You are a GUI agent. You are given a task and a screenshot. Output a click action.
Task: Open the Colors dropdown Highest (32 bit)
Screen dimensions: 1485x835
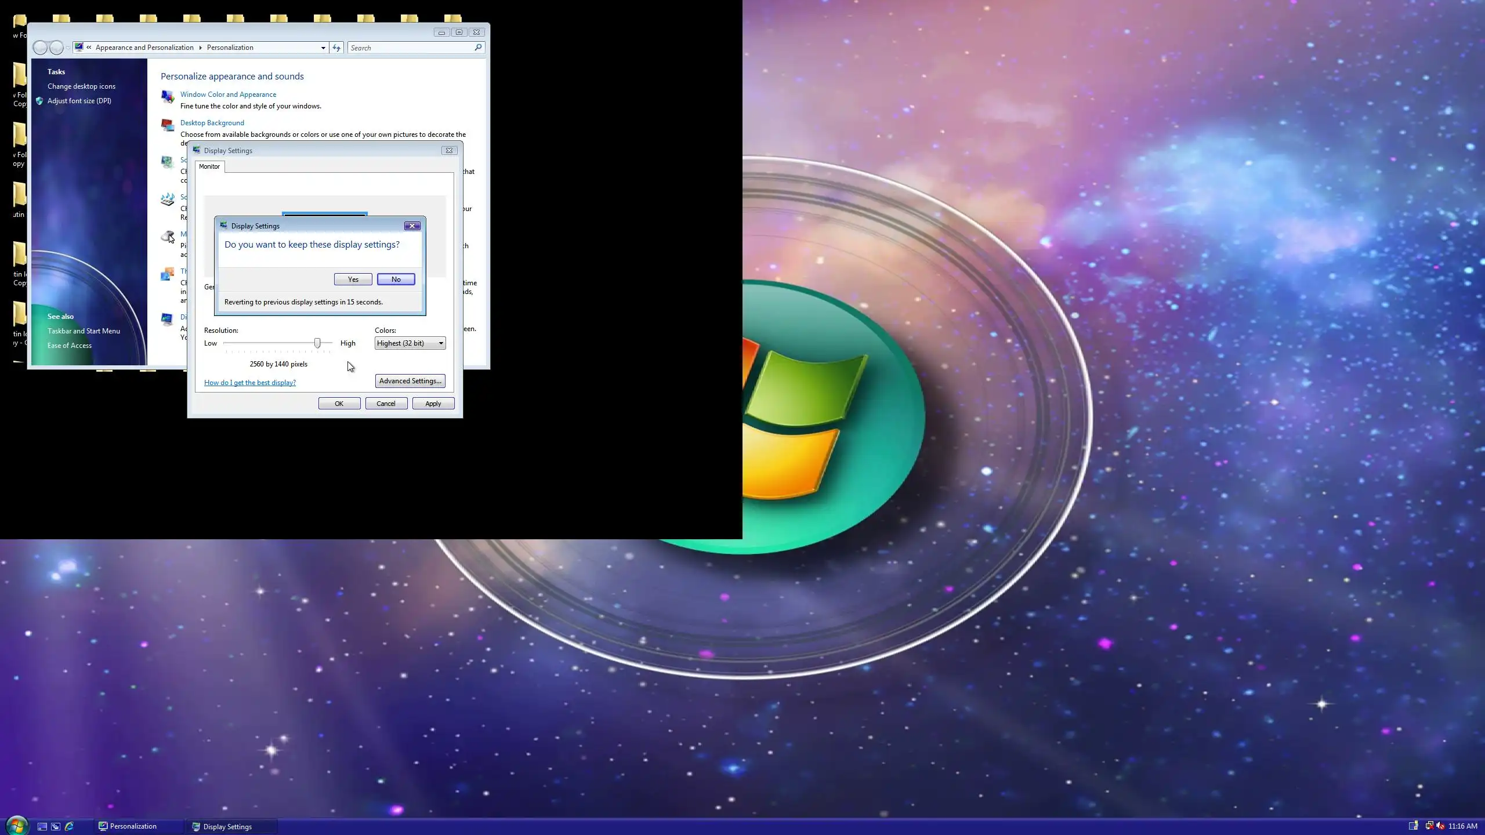(410, 343)
